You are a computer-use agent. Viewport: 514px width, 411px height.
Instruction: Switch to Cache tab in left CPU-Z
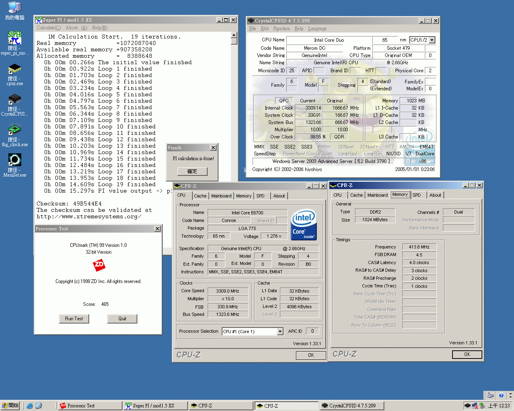[x=200, y=196]
